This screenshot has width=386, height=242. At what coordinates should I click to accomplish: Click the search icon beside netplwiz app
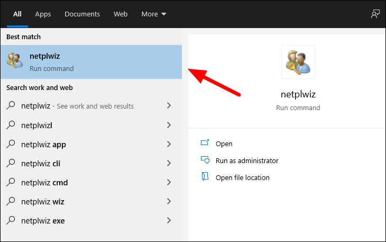(11, 144)
